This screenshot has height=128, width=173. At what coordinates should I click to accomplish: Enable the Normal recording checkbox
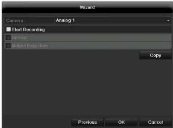pos(8,38)
